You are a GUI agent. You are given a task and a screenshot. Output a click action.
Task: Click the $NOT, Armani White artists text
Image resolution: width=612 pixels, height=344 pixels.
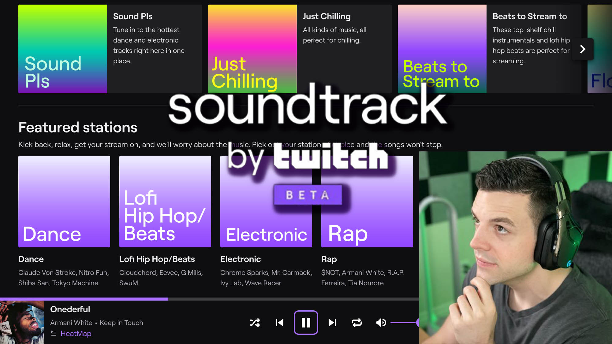click(363, 278)
